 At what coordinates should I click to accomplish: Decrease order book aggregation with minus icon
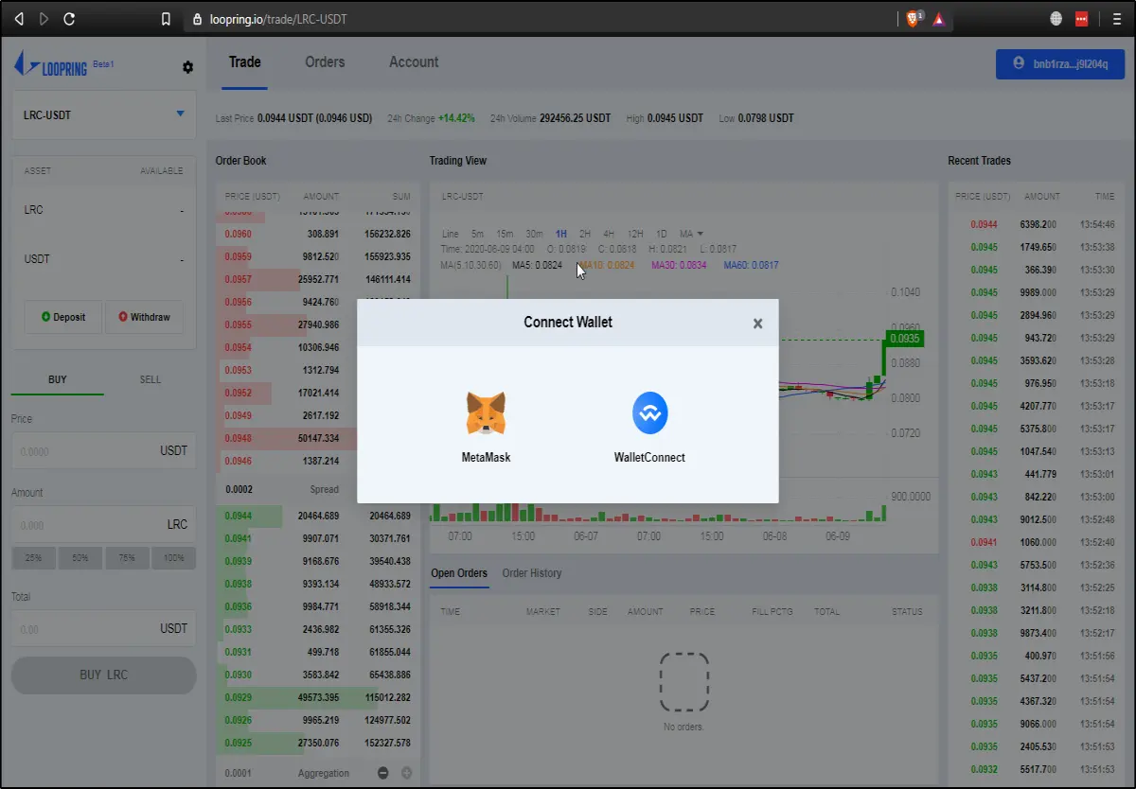click(383, 773)
